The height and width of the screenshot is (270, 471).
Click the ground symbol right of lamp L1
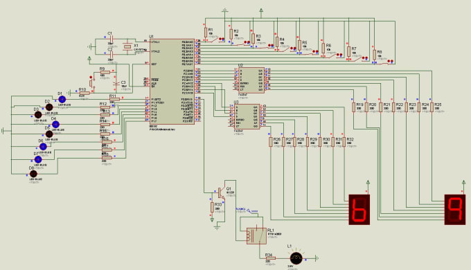click(x=316, y=258)
